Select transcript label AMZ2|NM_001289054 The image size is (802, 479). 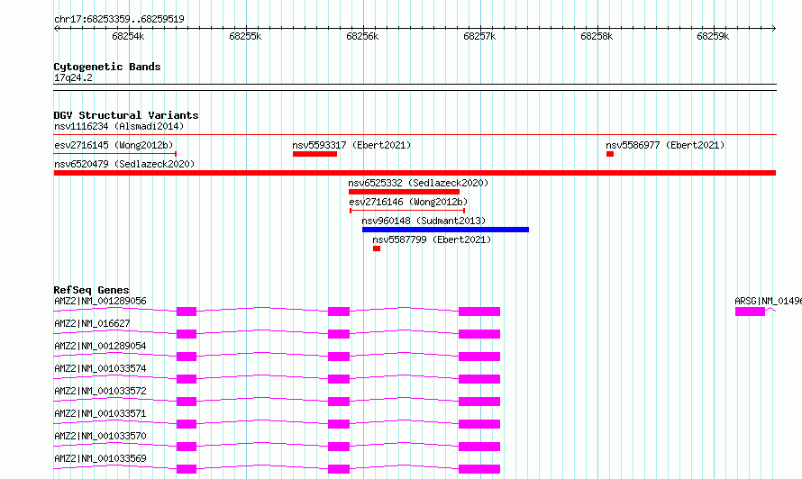click(100, 346)
